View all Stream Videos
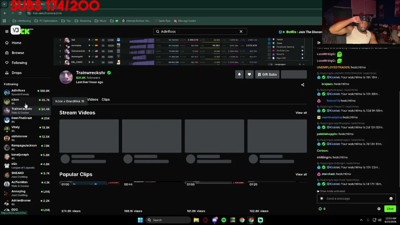Viewport: 400px width, 225px height. point(301,113)
